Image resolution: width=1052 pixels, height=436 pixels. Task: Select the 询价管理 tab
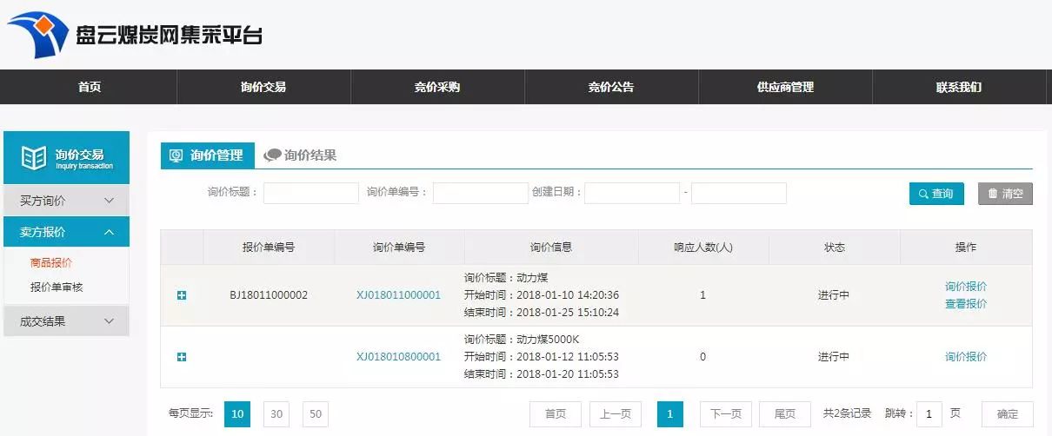click(x=208, y=155)
